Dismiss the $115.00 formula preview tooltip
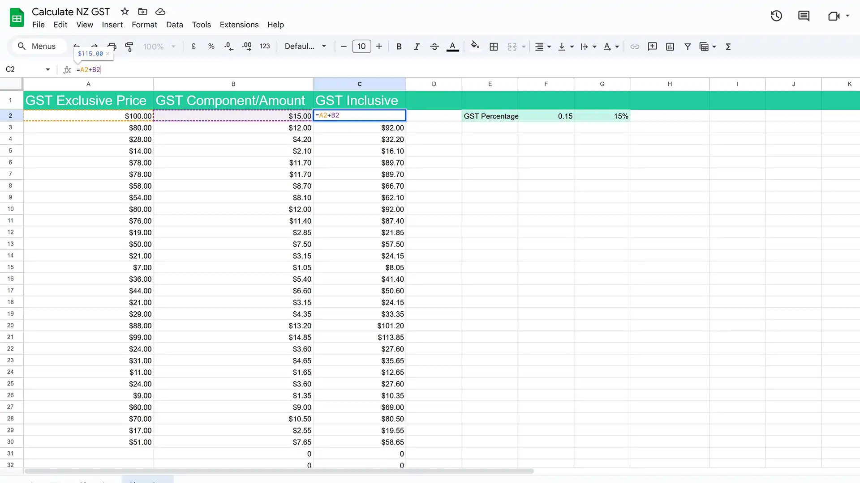 point(107,54)
